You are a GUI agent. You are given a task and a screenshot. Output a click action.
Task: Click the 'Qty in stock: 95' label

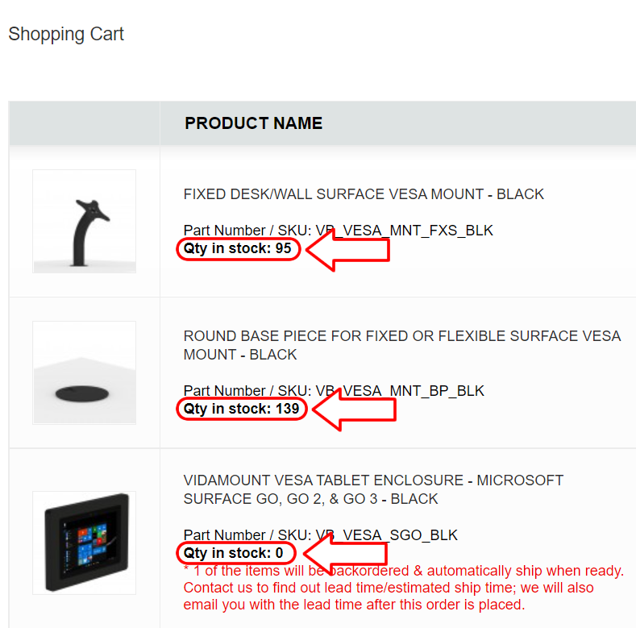(x=238, y=248)
